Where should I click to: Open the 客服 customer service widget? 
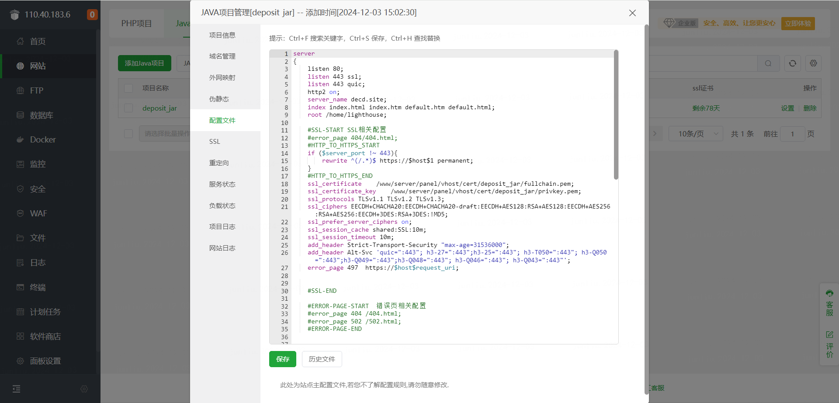[x=829, y=302]
